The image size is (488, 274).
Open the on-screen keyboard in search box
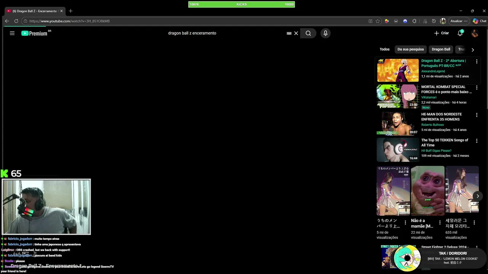tap(289, 33)
